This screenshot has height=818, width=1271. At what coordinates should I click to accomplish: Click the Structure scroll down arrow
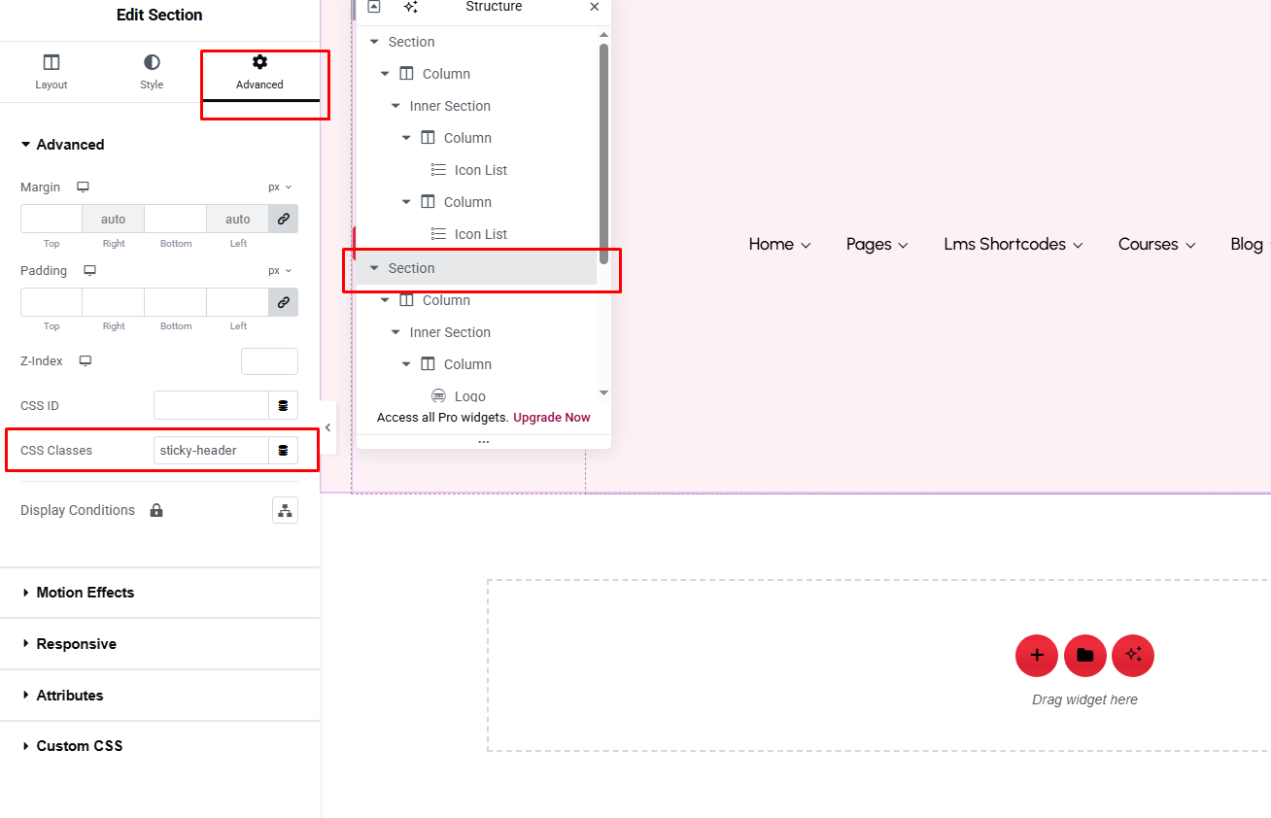[603, 393]
